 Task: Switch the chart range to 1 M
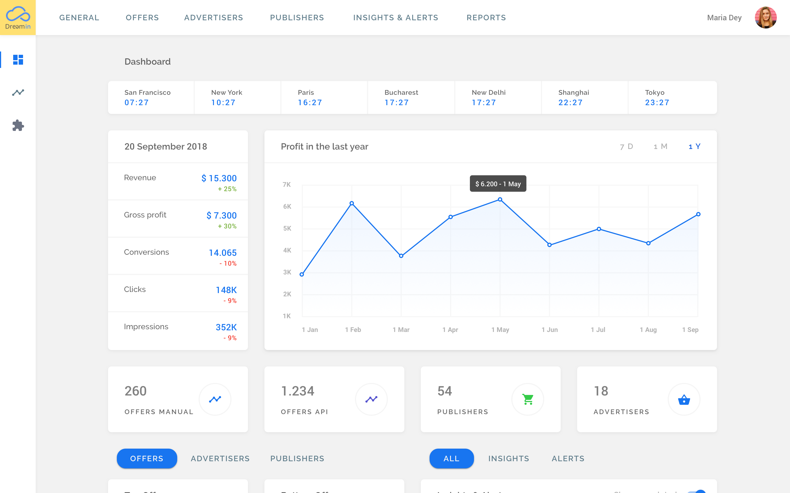(661, 147)
